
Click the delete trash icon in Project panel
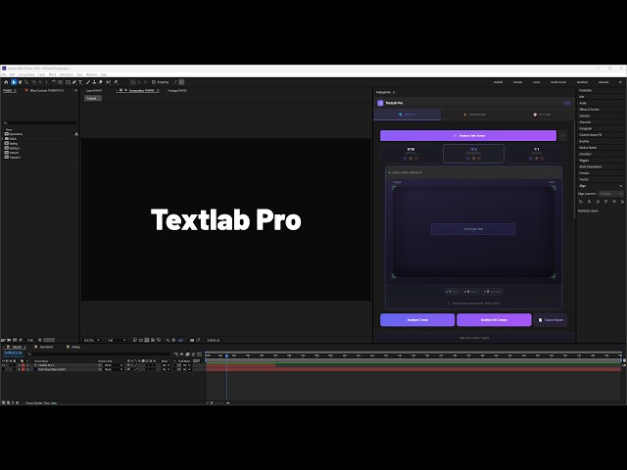click(39, 340)
